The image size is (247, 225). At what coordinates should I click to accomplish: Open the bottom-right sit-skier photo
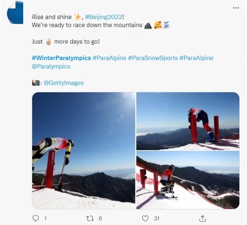click(x=188, y=180)
